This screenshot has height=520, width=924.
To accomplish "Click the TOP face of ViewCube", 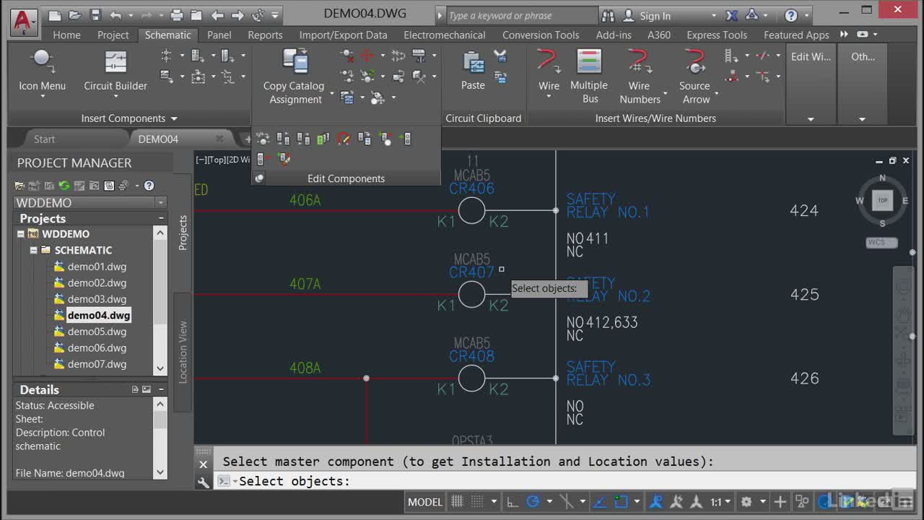I will click(882, 201).
